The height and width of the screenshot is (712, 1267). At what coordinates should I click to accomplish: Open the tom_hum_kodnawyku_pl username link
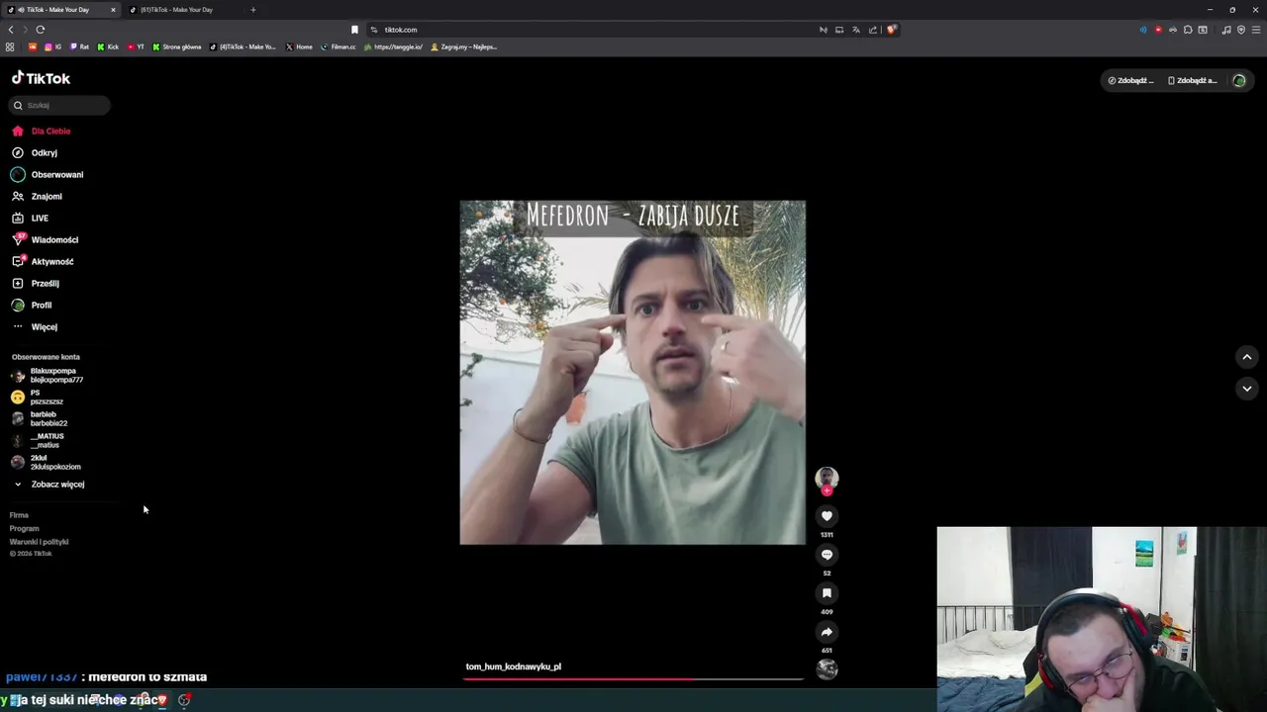(x=514, y=667)
